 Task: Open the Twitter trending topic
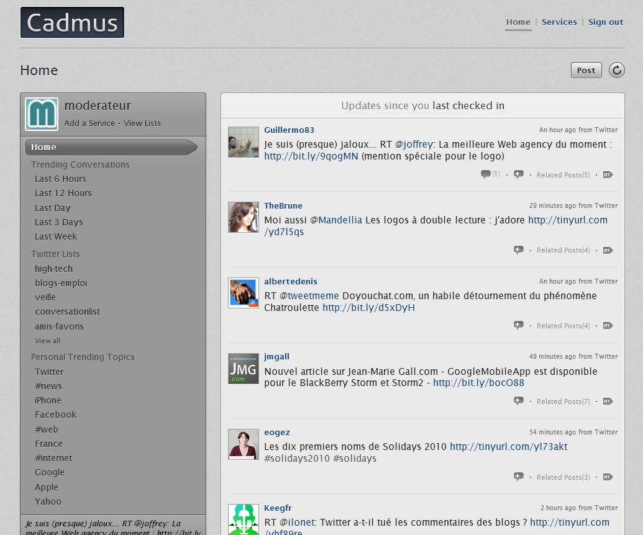(49, 372)
